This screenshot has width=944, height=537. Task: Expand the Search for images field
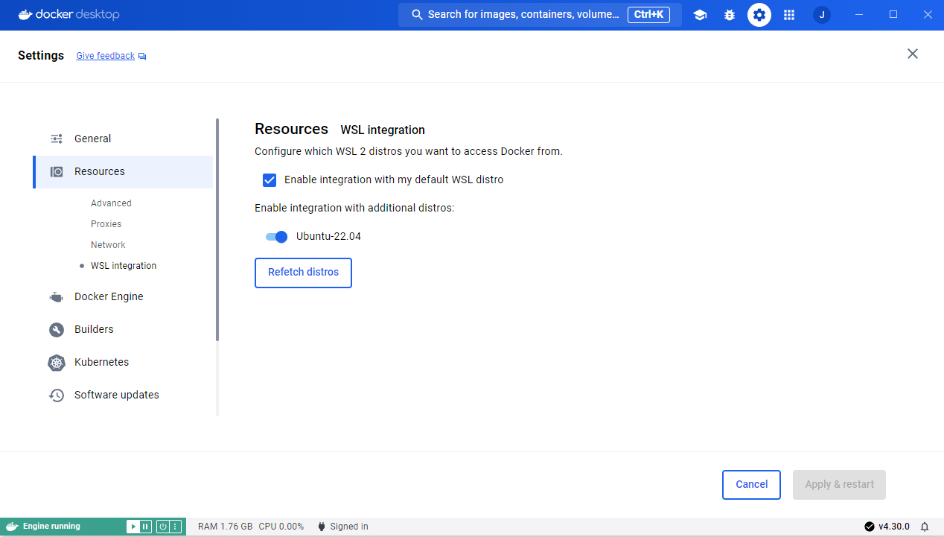tap(521, 14)
